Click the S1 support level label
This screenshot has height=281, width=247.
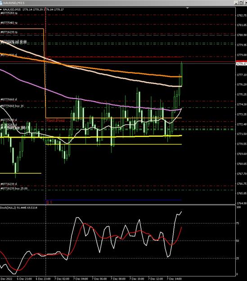click(x=49, y=202)
